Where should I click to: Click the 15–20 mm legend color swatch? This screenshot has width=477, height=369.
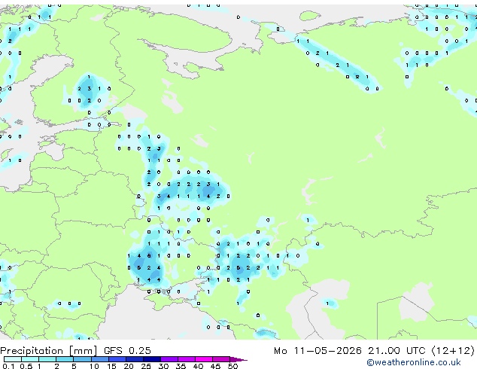point(117,359)
